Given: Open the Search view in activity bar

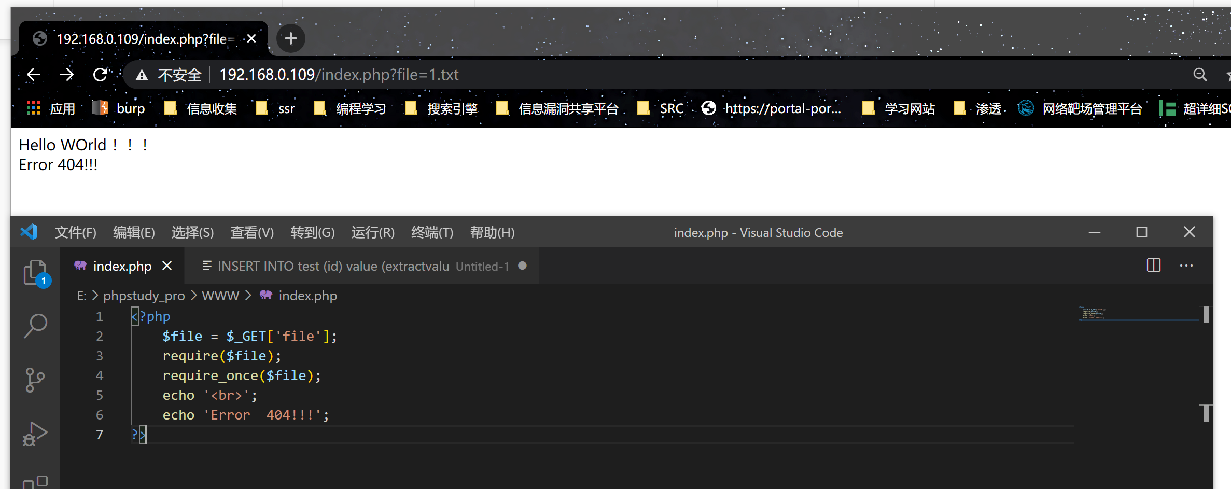Looking at the screenshot, I should (x=35, y=326).
